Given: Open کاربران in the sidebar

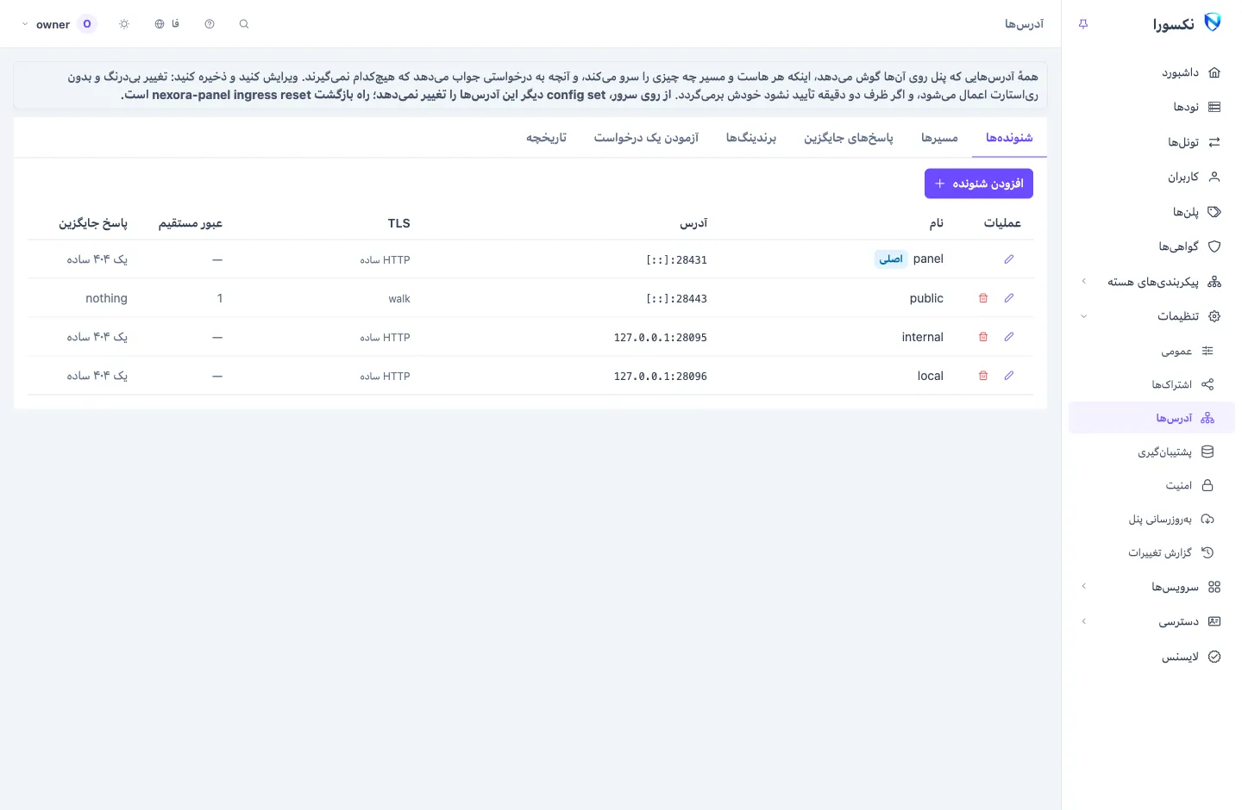Looking at the screenshot, I should [x=1151, y=177].
